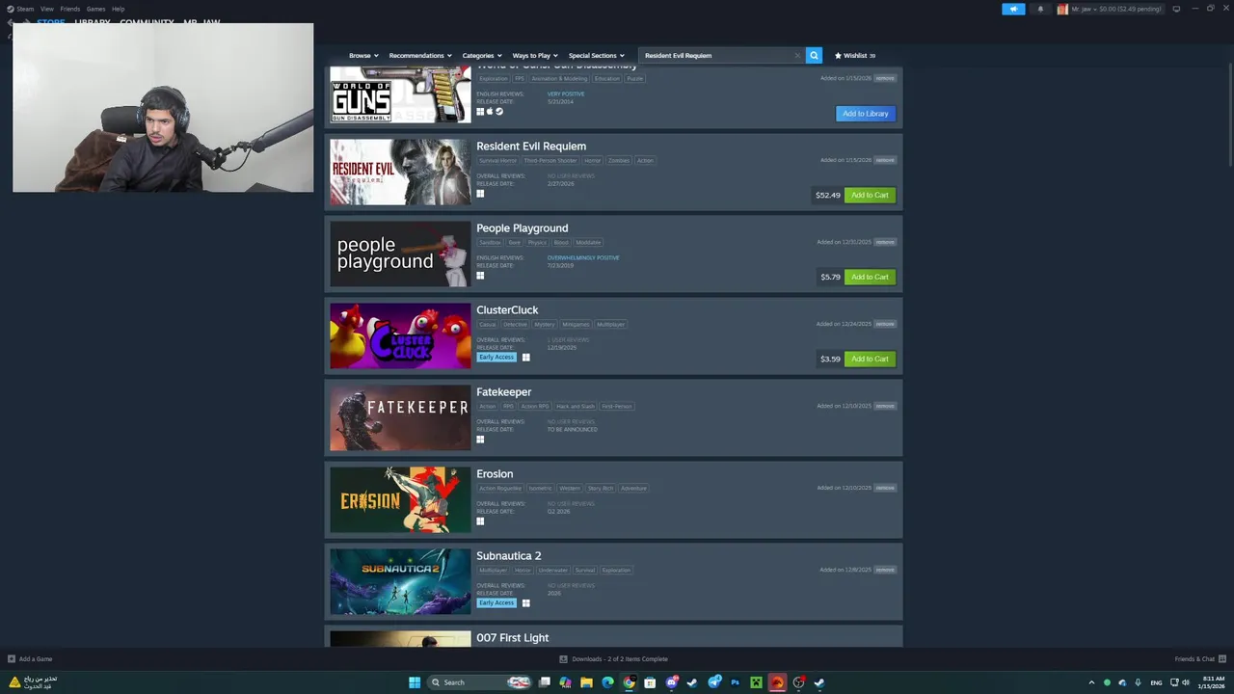This screenshot has width=1234, height=694.
Task: Open the Downloads status bar entry
Action: [614, 659]
